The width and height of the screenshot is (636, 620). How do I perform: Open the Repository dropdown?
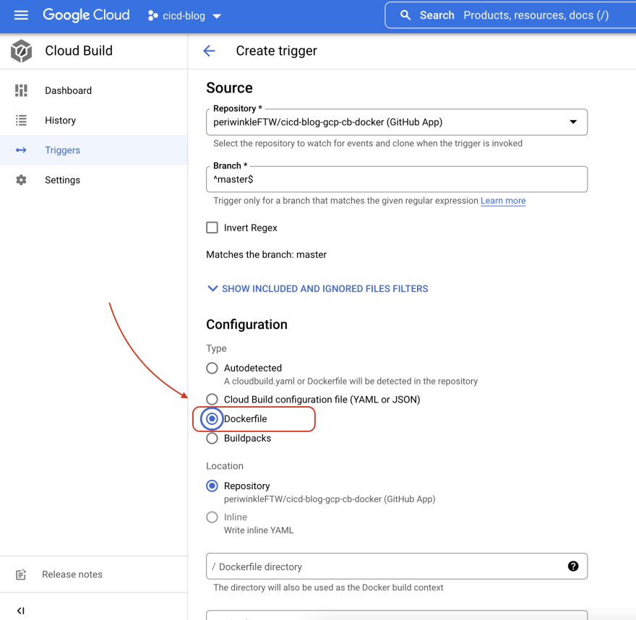click(397, 122)
